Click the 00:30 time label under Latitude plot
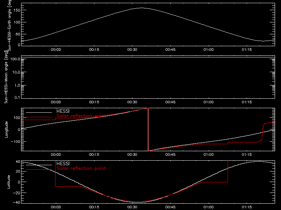 click(132, 207)
